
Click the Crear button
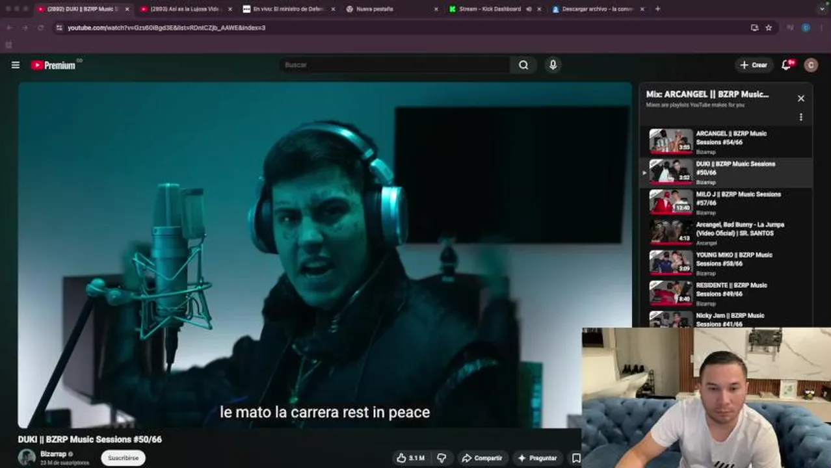pos(754,65)
